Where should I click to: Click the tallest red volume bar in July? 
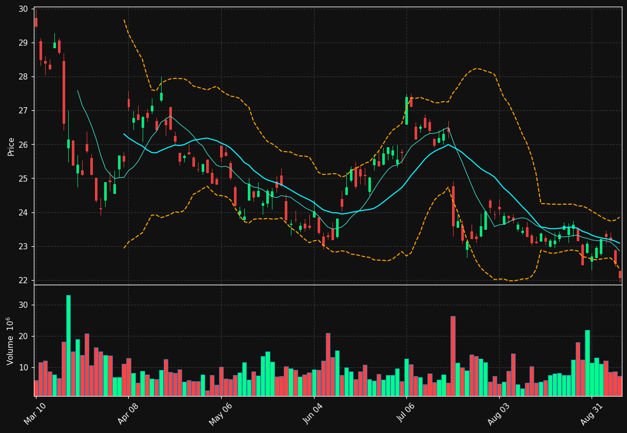453,356
